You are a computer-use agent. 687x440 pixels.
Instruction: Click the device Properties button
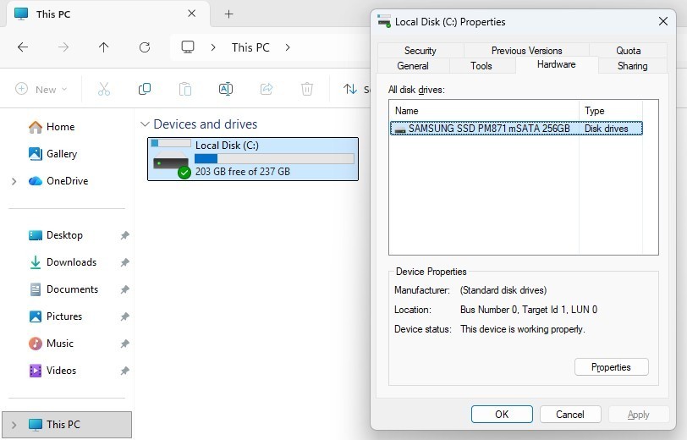pyautogui.click(x=611, y=367)
